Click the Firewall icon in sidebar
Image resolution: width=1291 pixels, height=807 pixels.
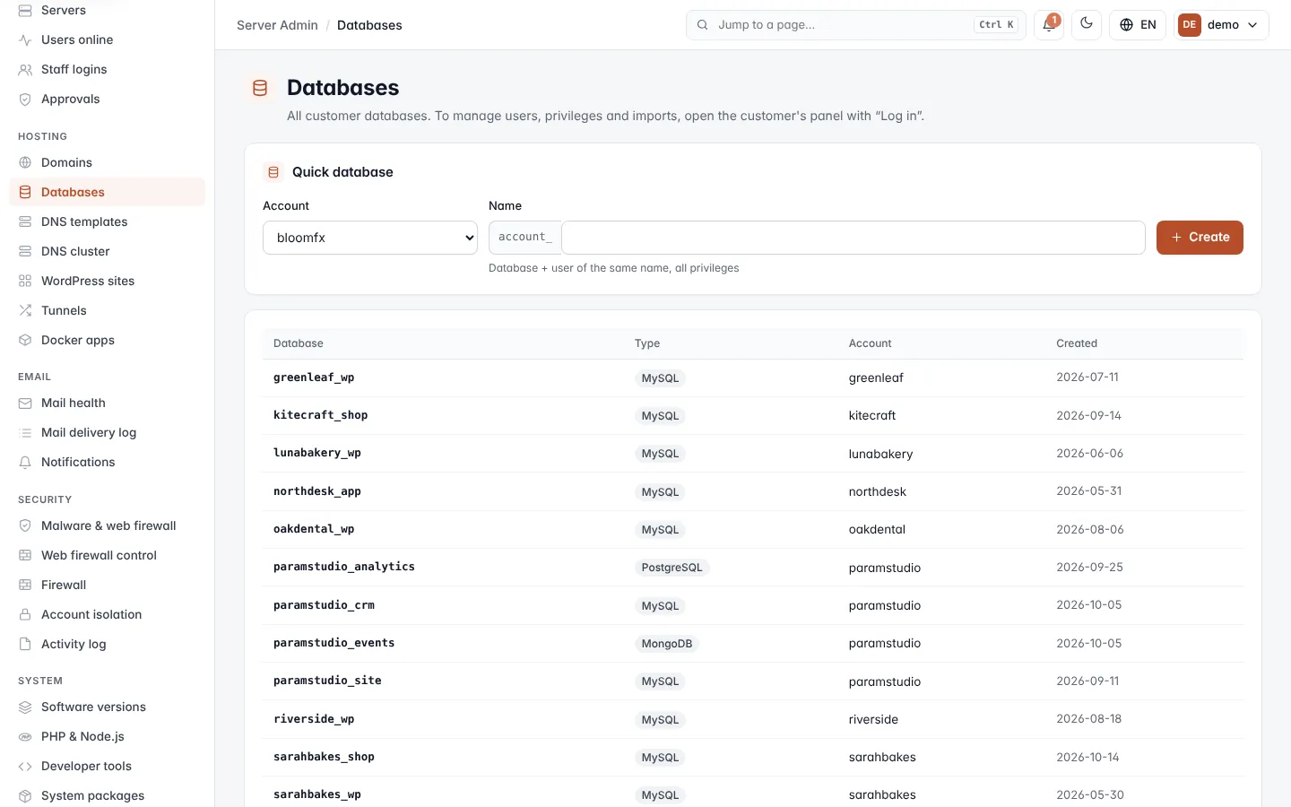(25, 586)
